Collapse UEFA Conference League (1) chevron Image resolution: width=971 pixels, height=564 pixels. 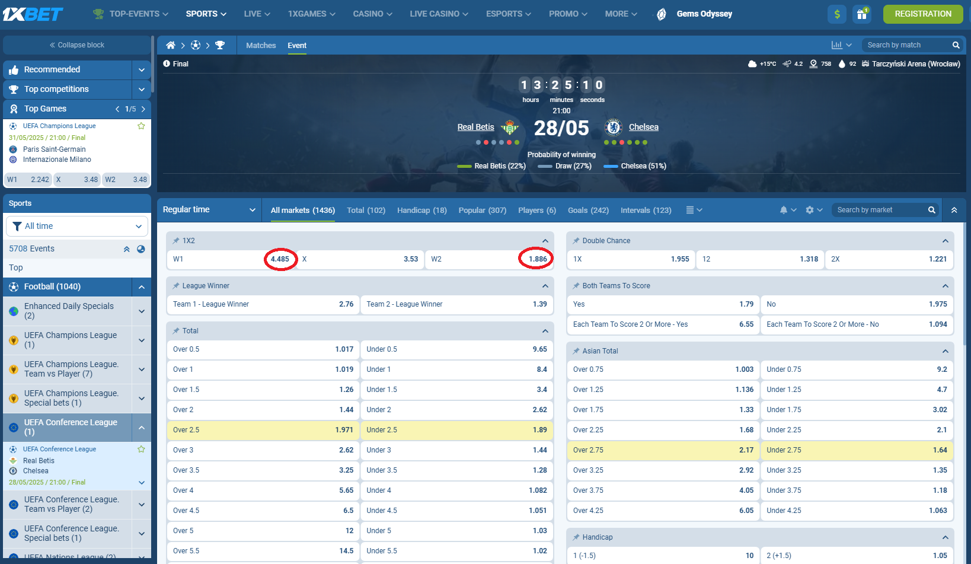click(141, 427)
